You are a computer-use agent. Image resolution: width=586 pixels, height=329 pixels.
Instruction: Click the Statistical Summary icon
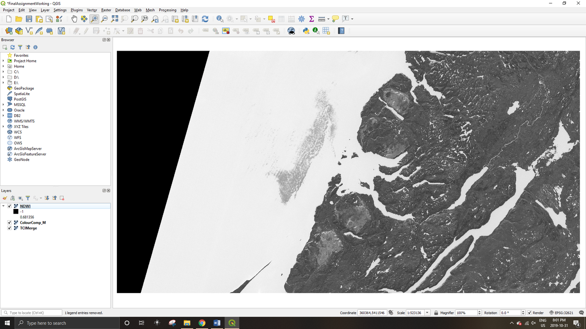tap(311, 18)
